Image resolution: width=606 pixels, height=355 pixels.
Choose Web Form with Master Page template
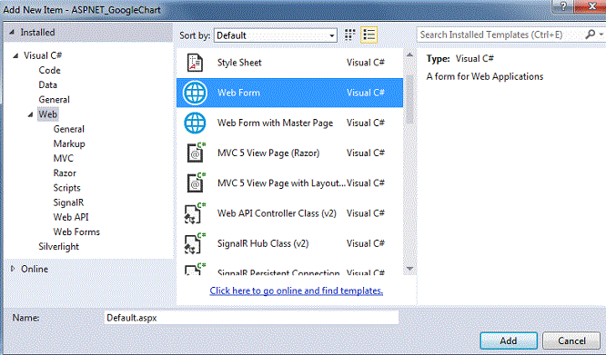point(289,123)
